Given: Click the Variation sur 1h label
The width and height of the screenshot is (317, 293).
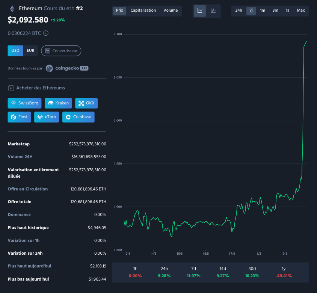Looking at the screenshot, I should 23,240.
